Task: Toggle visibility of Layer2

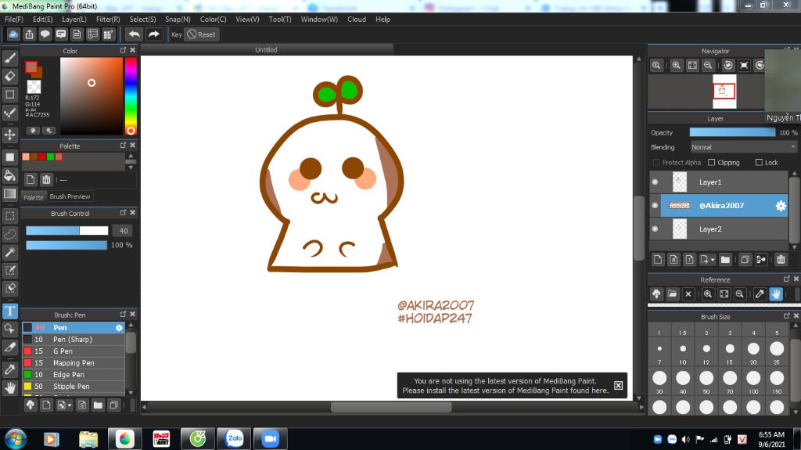Action: pyautogui.click(x=656, y=229)
